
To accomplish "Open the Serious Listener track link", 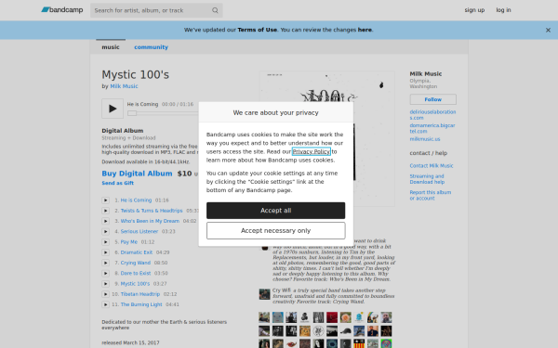I will click(x=139, y=231).
